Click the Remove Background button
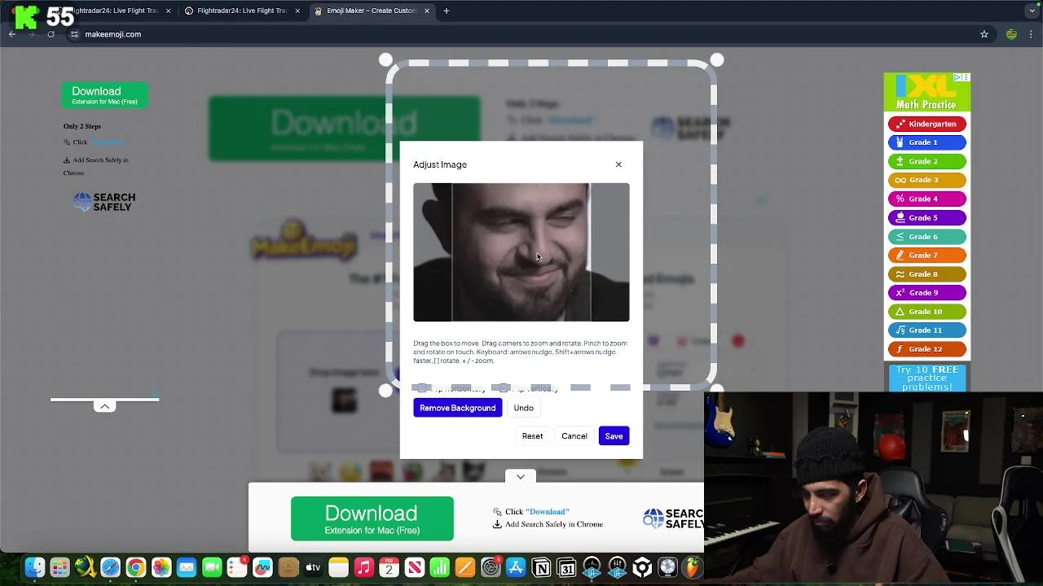1043x586 pixels. [457, 408]
